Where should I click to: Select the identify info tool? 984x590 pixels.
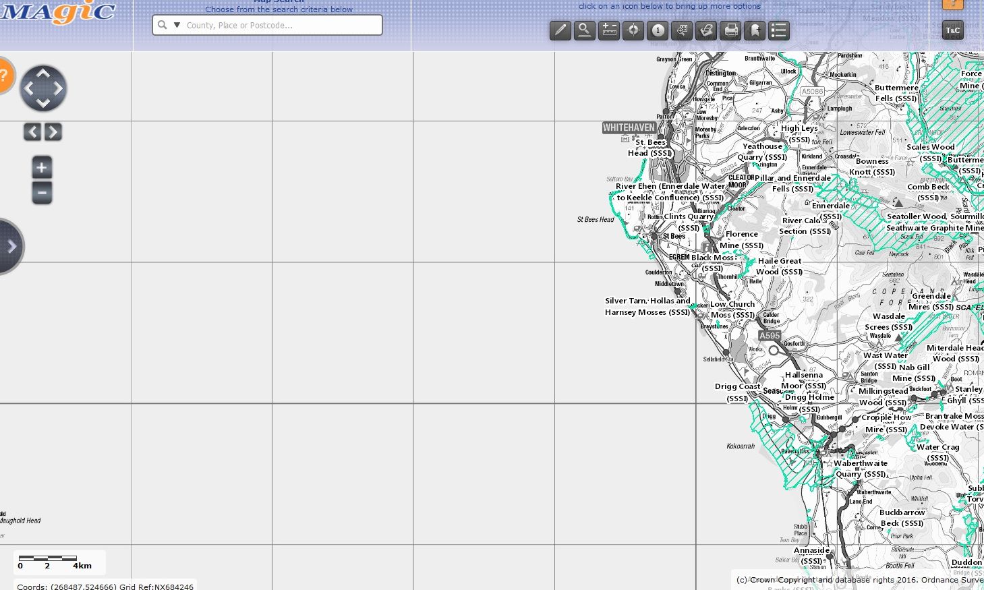point(658,30)
